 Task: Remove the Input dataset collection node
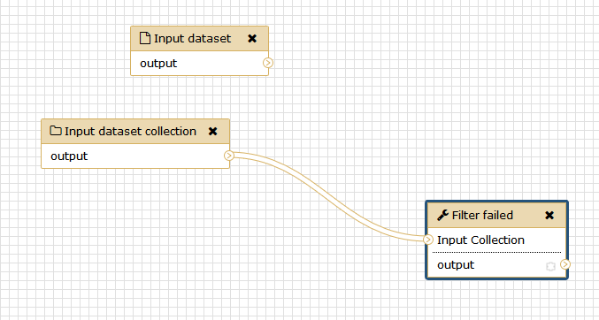(212, 132)
